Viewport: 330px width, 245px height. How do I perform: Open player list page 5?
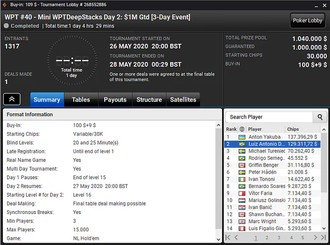[x=303, y=238]
